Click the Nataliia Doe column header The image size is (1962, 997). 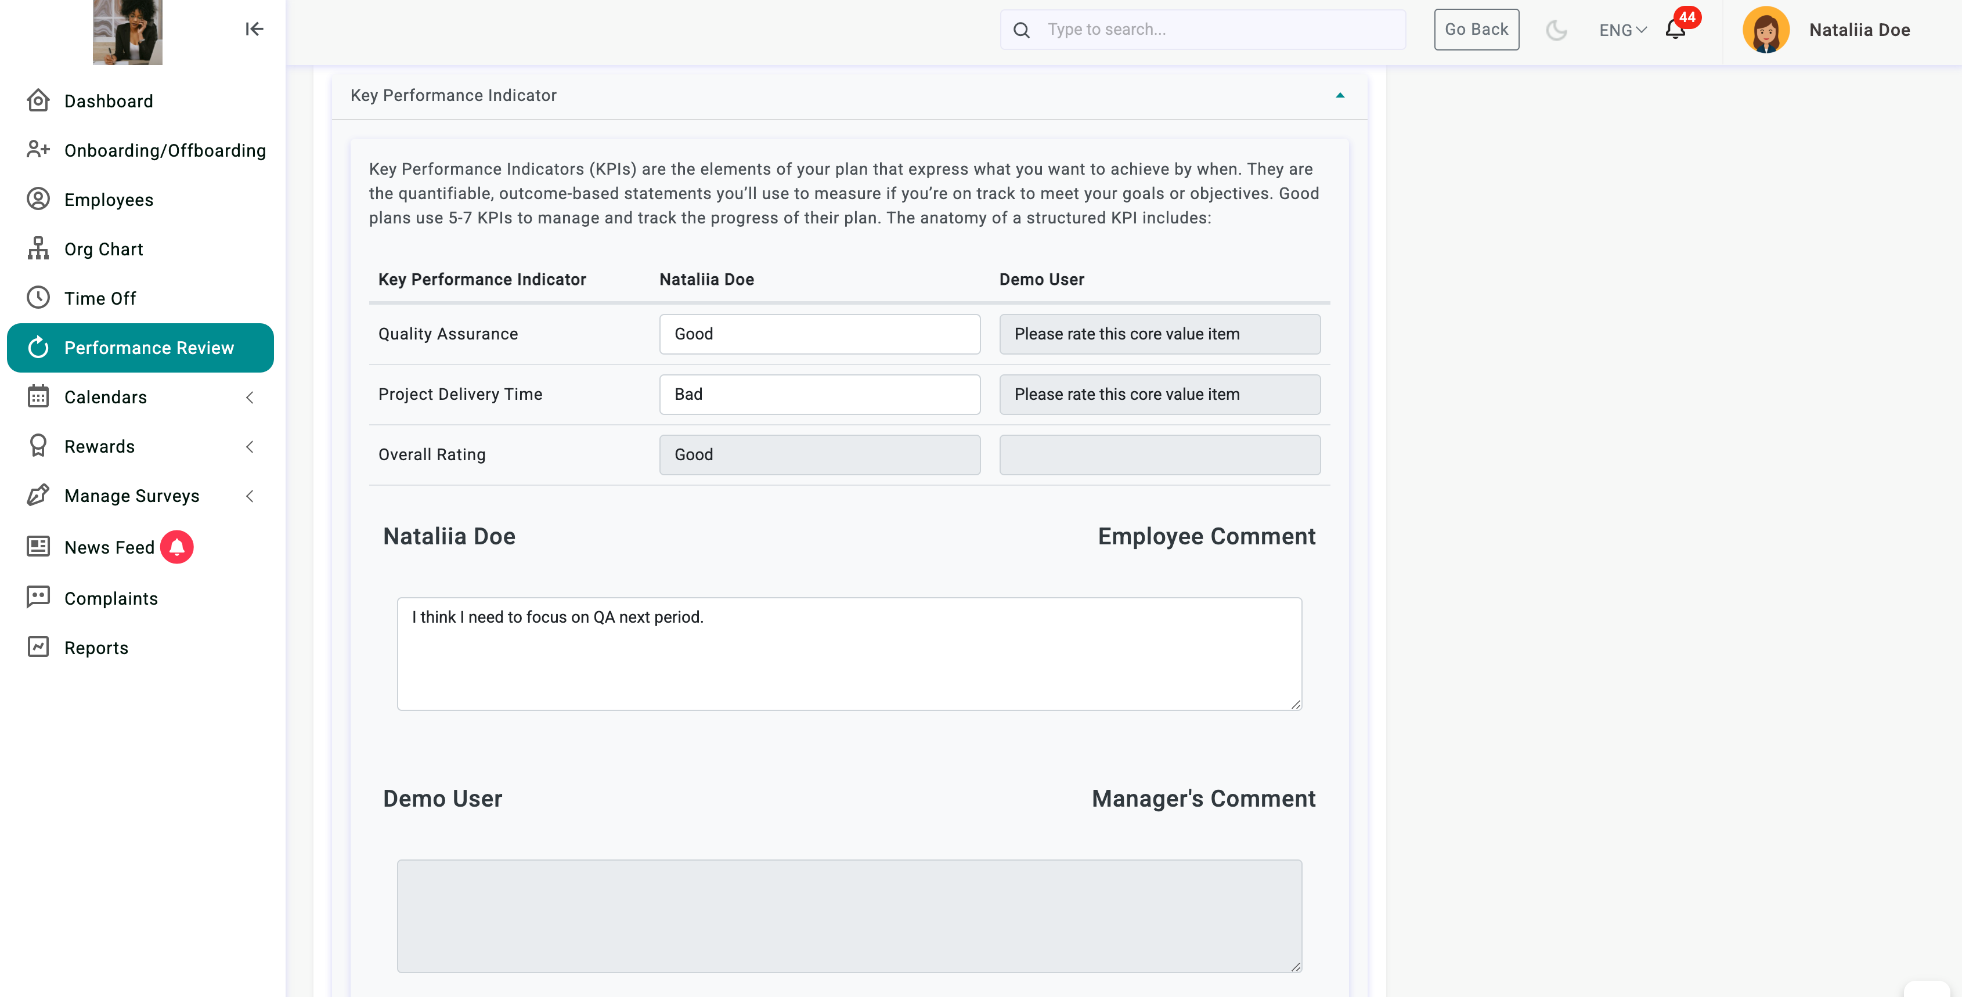[706, 279]
